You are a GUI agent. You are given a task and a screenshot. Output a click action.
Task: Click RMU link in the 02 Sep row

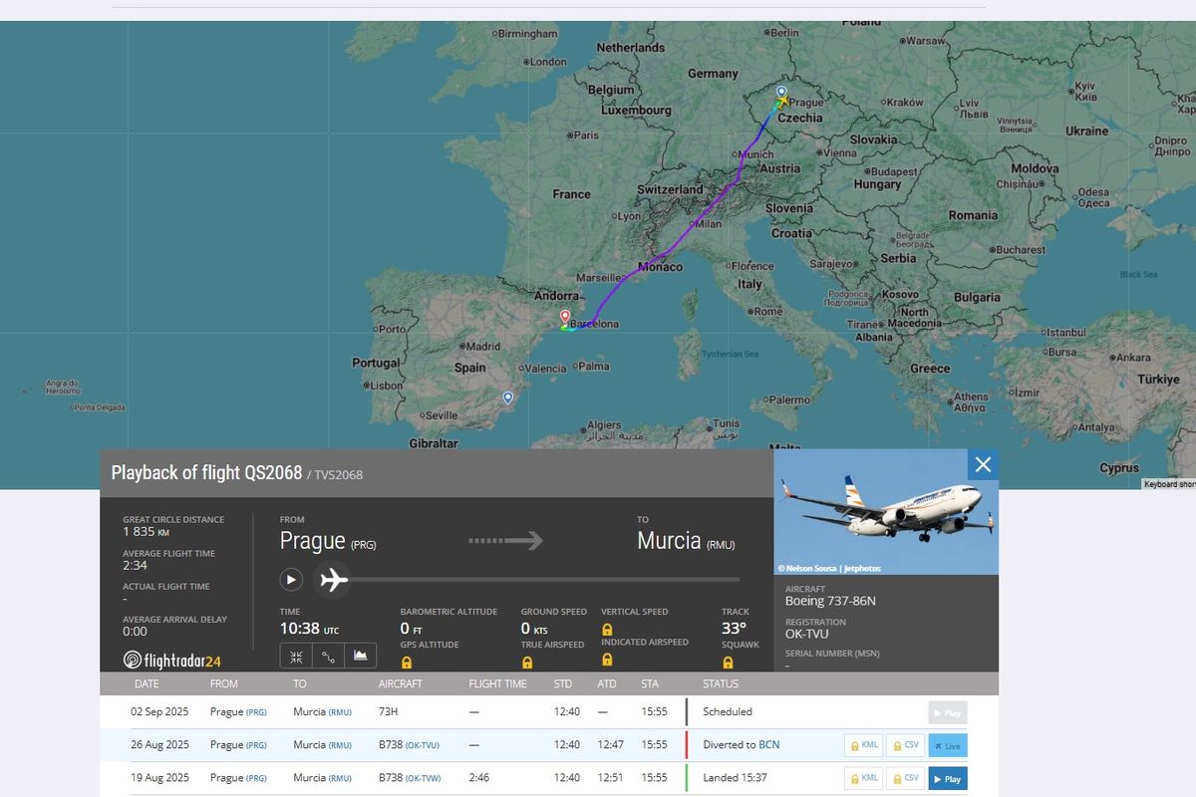tap(340, 712)
